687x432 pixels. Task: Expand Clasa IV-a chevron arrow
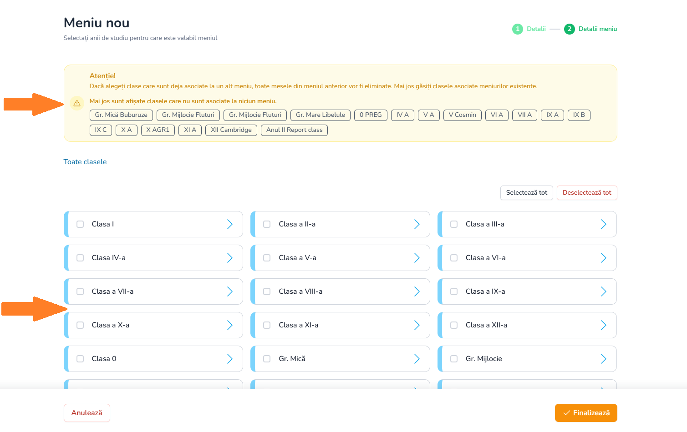click(x=229, y=258)
